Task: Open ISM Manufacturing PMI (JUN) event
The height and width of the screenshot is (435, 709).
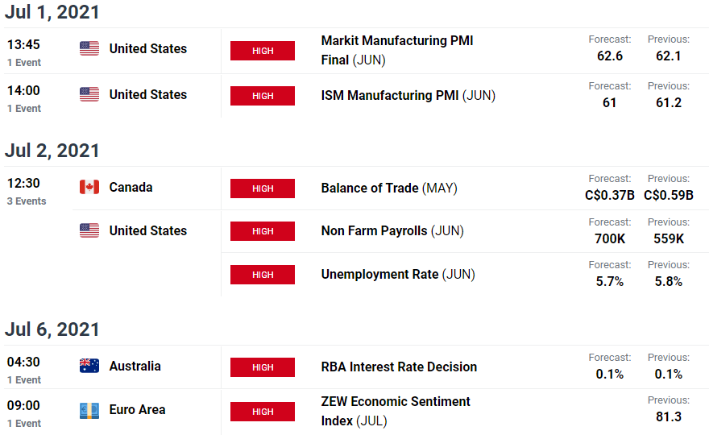Action: pos(408,95)
